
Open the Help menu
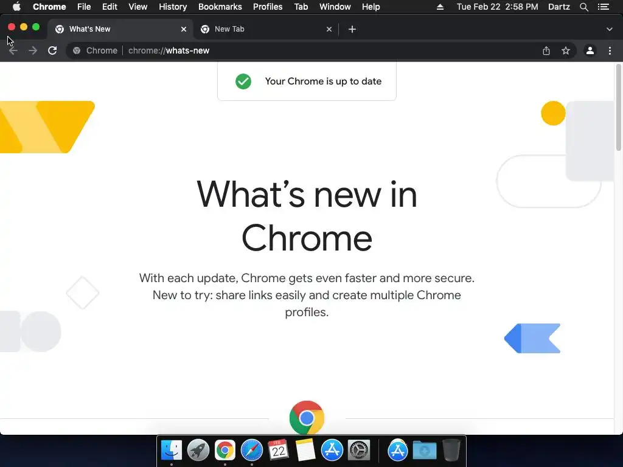click(x=371, y=7)
